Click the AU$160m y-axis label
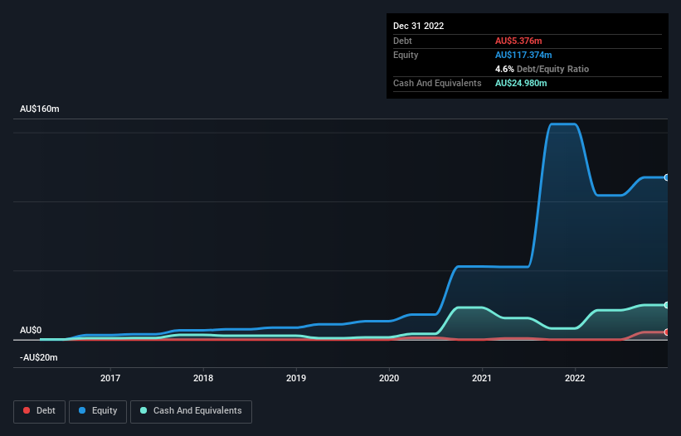Viewport: 681px width, 436px height. pyautogui.click(x=40, y=109)
